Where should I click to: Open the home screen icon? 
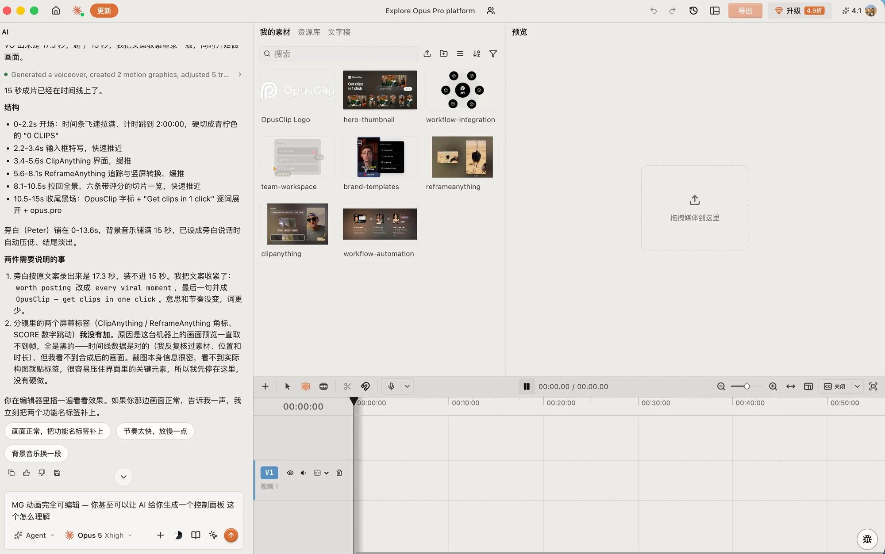[56, 11]
